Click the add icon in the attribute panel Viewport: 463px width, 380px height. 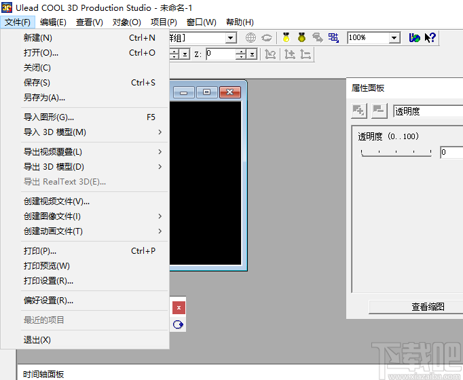358,111
